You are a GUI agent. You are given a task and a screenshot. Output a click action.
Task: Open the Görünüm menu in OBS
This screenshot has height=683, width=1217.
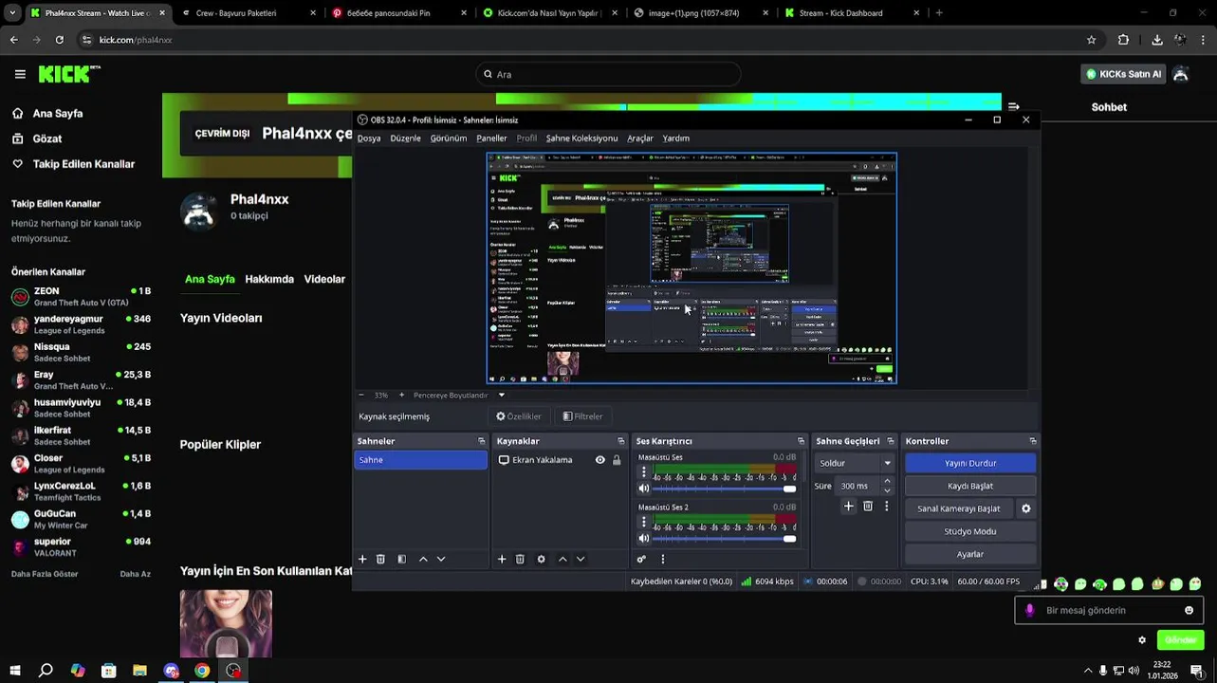click(449, 138)
